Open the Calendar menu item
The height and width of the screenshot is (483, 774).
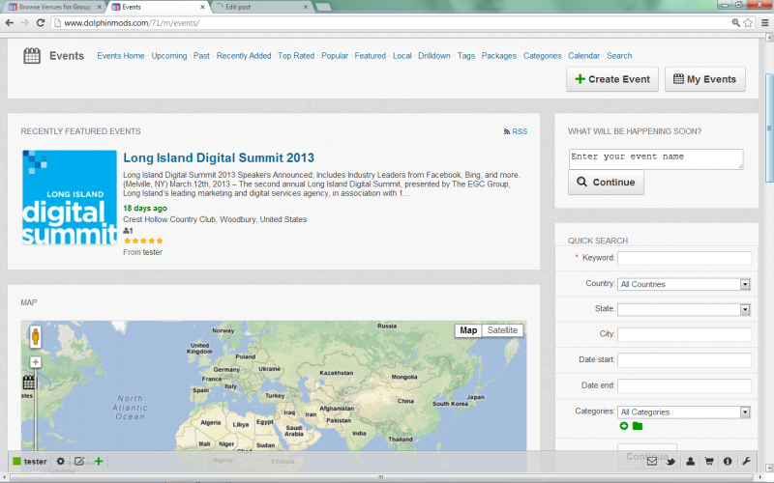583,56
